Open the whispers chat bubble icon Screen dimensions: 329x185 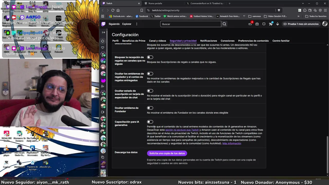(x=264, y=24)
